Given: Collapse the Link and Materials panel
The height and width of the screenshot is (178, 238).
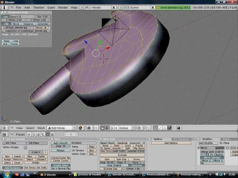Looking at the screenshot, I should 3,139.
